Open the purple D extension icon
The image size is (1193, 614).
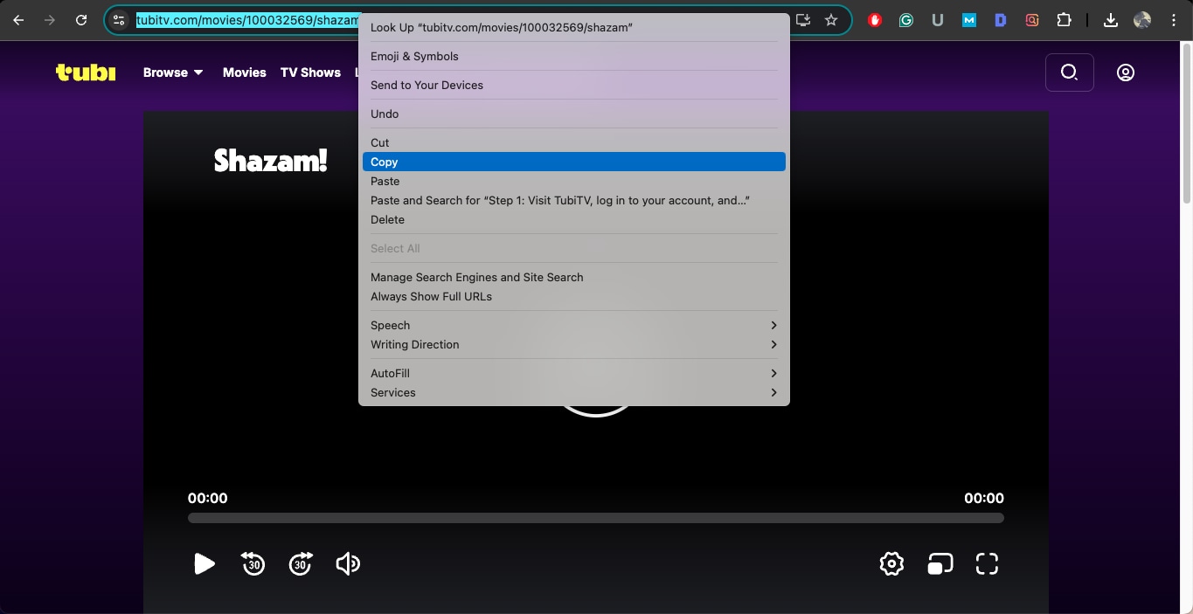click(1001, 20)
